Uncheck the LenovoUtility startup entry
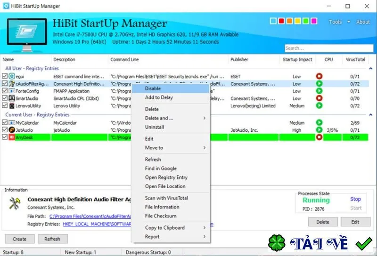The width and height of the screenshot is (377, 256). (5, 105)
